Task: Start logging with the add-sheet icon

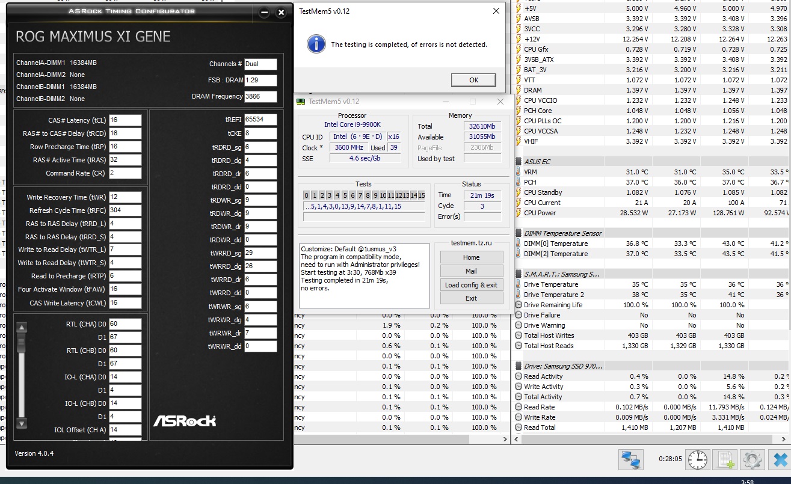Action: (724, 460)
